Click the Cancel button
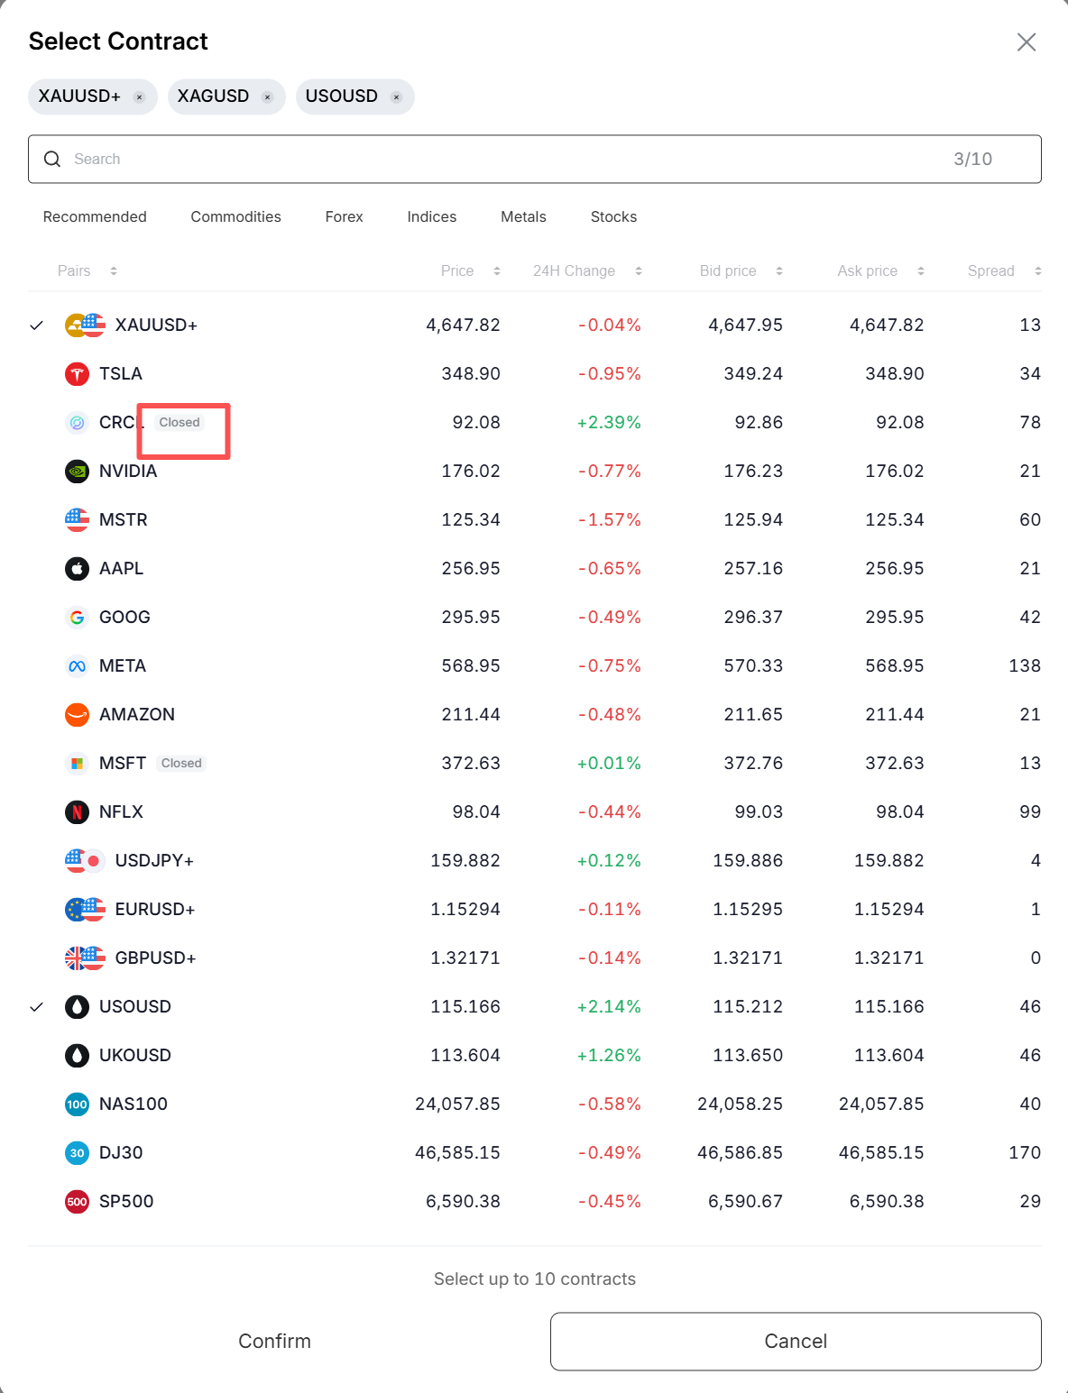This screenshot has width=1068, height=1393. click(796, 1342)
